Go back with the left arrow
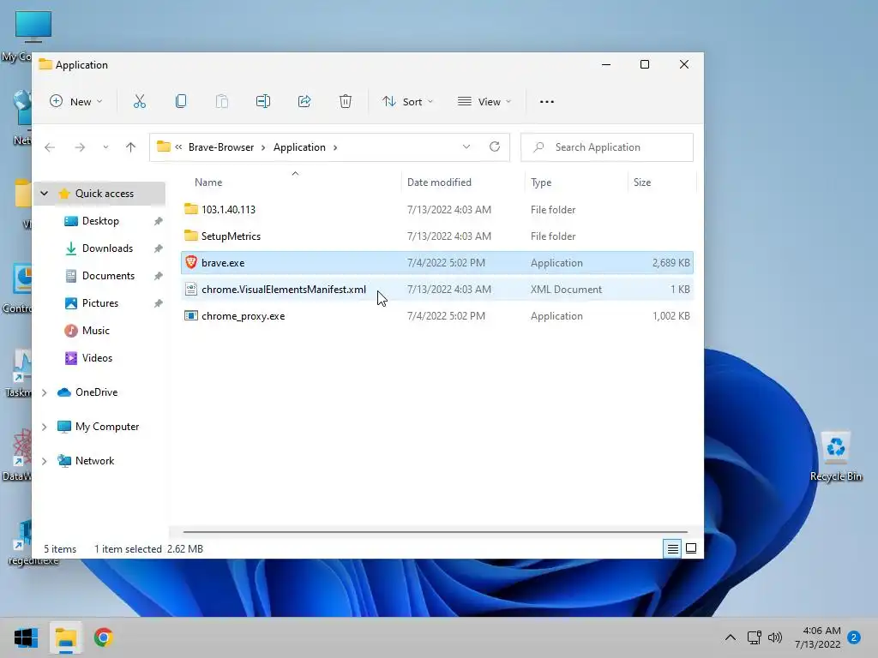The image size is (878, 658). (50, 147)
